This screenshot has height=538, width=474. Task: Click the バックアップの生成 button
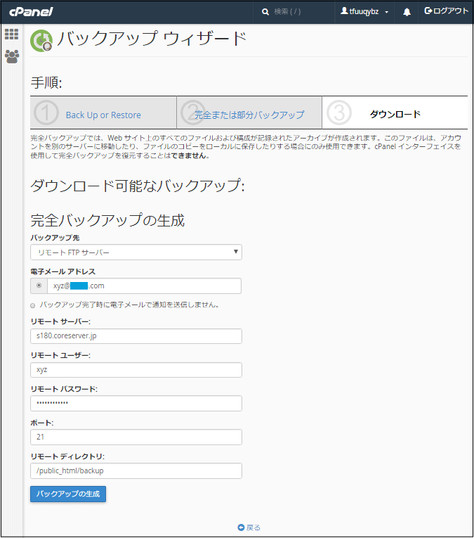[x=68, y=494]
